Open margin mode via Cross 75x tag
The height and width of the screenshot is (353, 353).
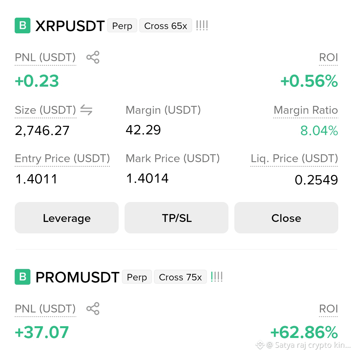coord(180,277)
